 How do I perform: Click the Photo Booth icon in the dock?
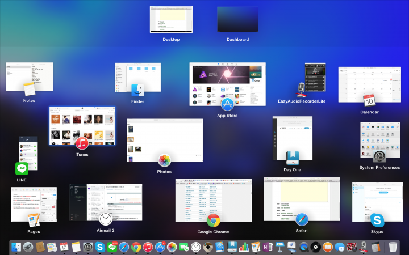click(352, 247)
